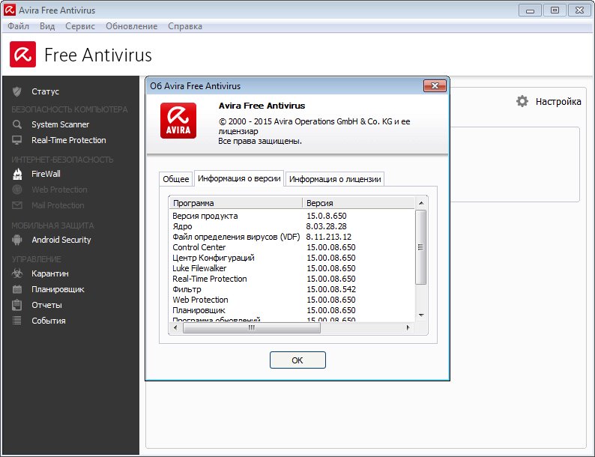Click horizontal scroll right arrow
This screenshot has width=595, height=457.
click(408, 327)
